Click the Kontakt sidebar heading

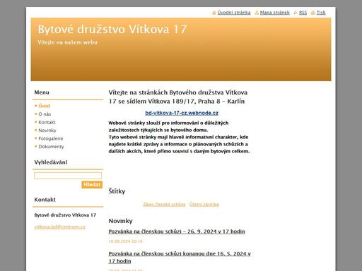pos(45,200)
